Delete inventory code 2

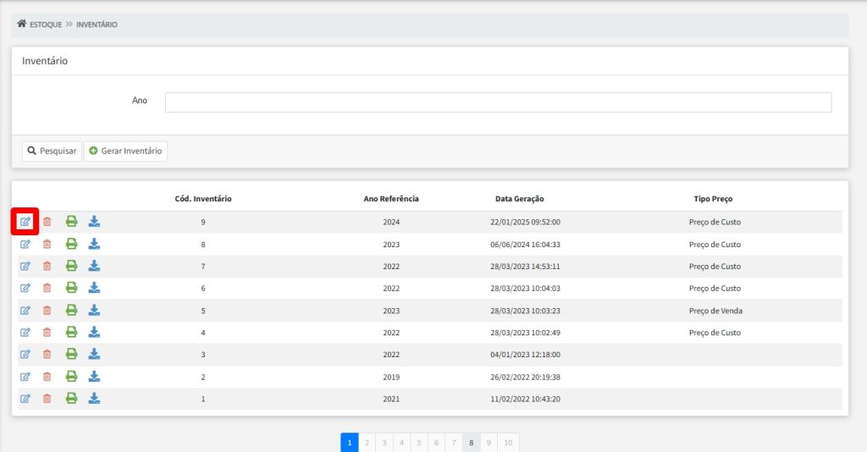coord(47,377)
